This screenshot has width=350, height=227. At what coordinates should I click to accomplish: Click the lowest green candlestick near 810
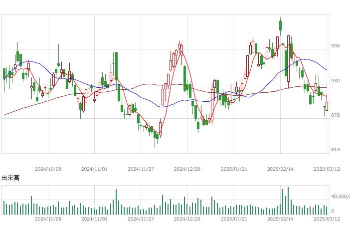click(155, 139)
